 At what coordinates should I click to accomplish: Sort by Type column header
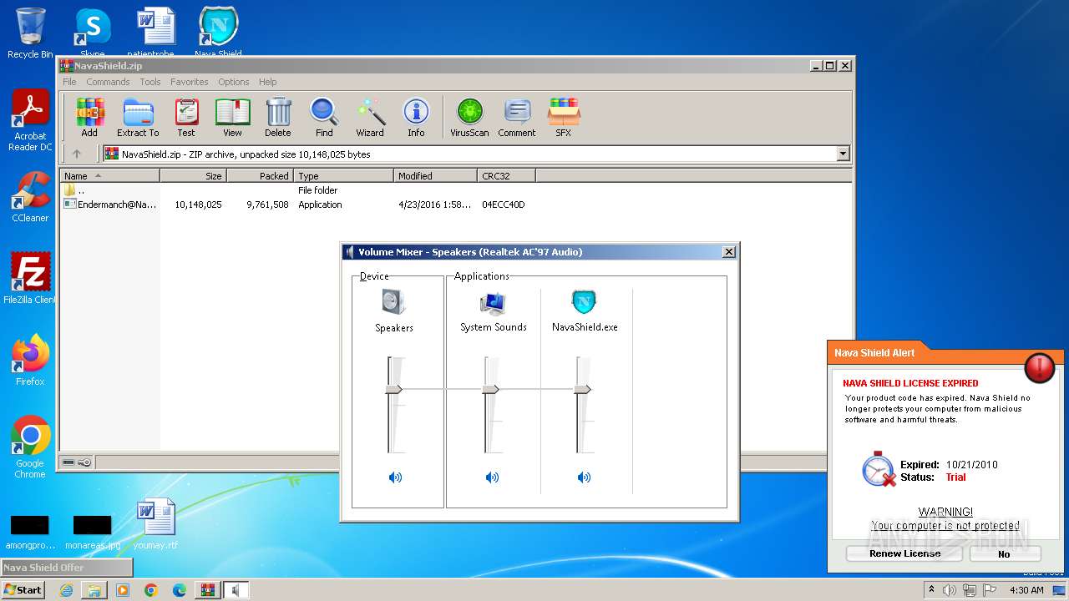tap(343, 175)
